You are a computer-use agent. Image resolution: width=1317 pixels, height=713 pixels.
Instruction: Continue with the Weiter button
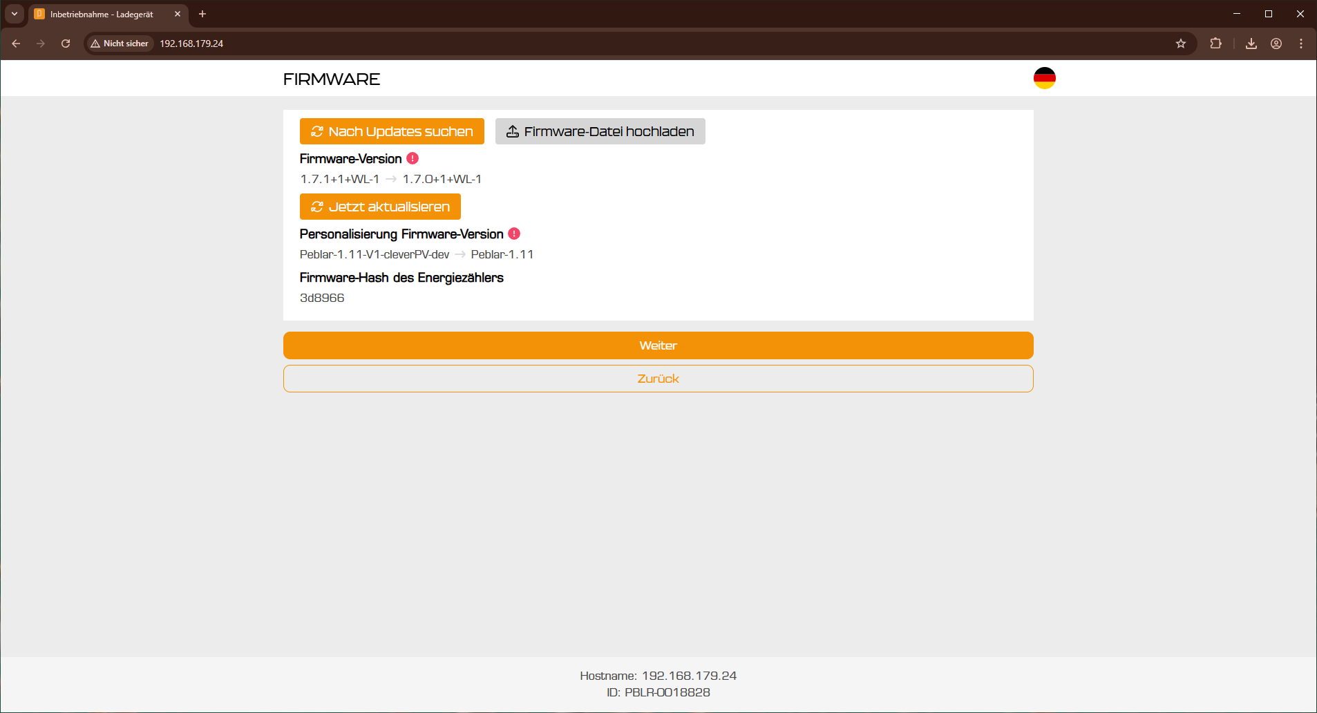click(x=658, y=345)
